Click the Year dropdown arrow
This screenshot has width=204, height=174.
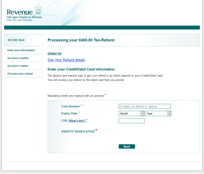coord(169,114)
